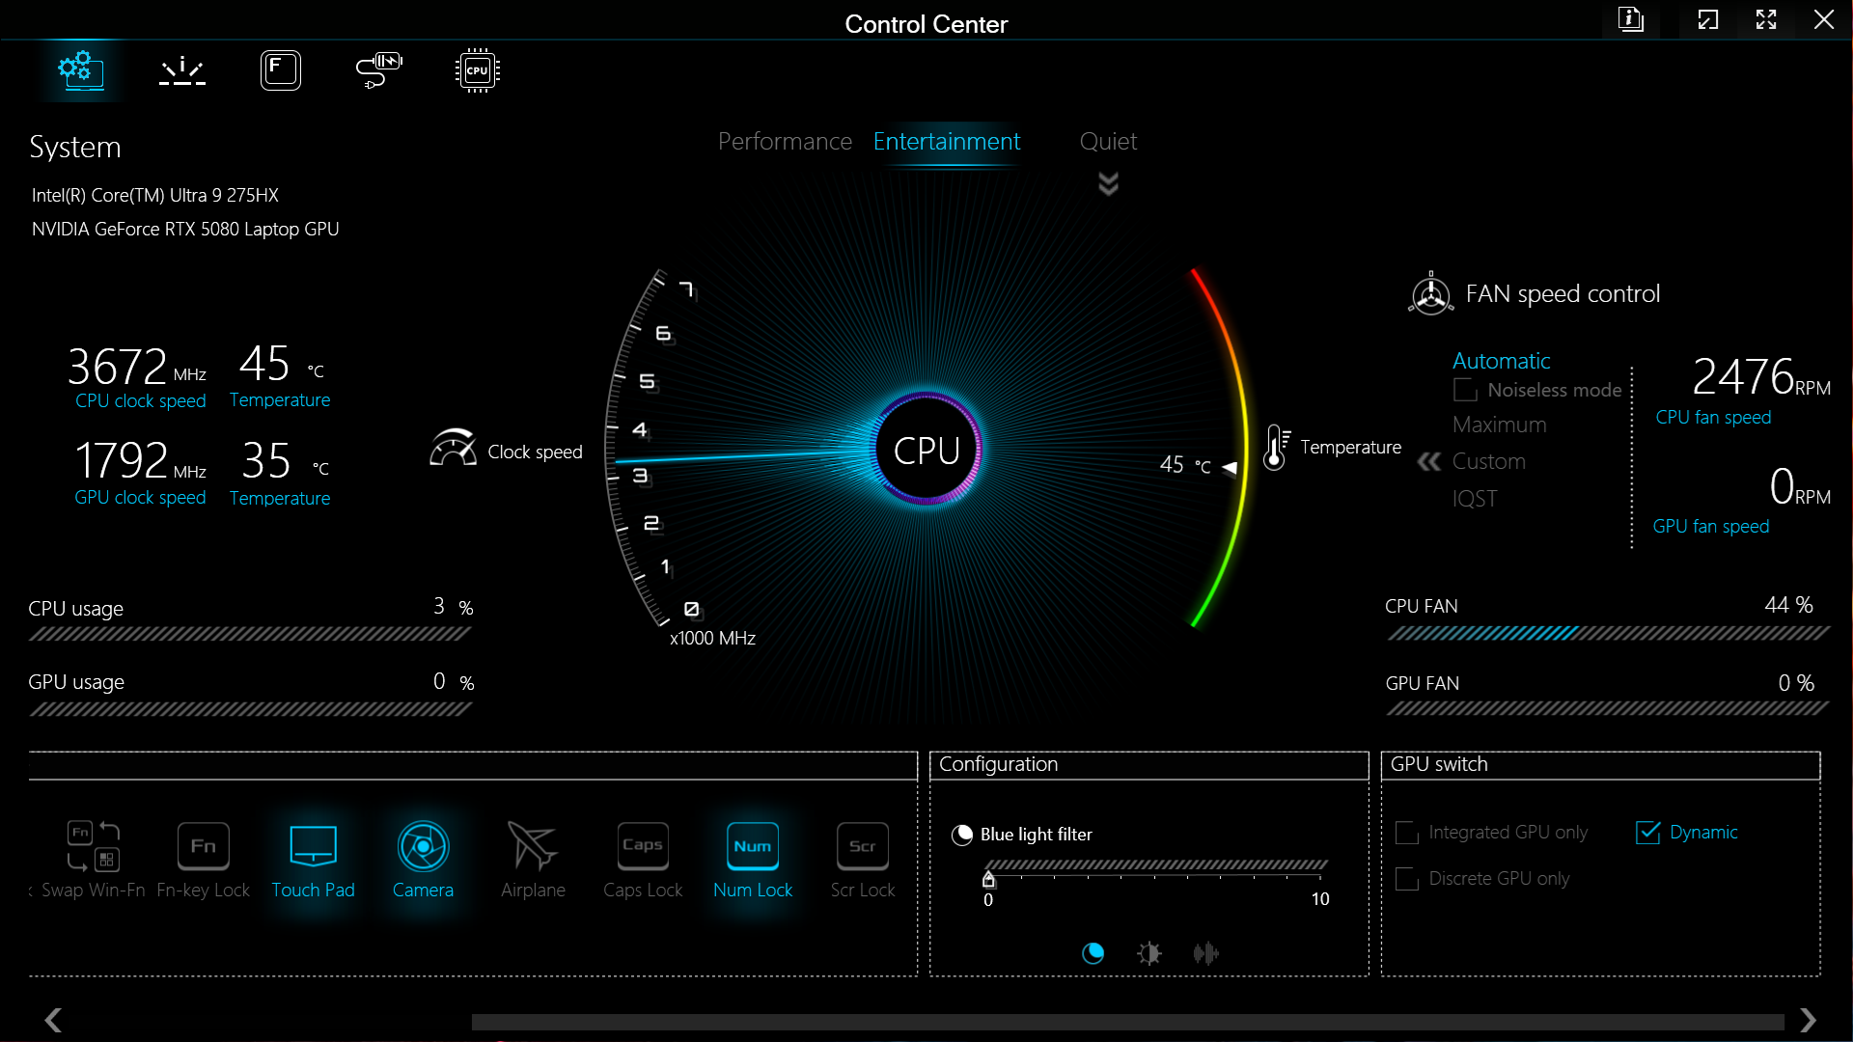Toggle Swap Win-Fn key icon
The image size is (1853, 1042).
point(94,847)
